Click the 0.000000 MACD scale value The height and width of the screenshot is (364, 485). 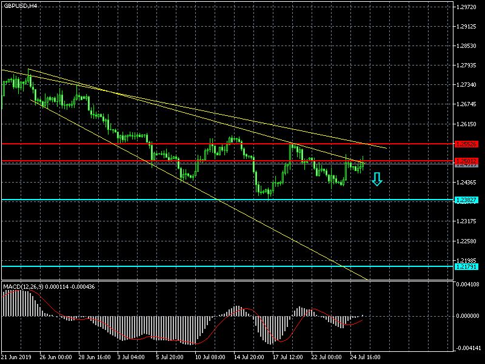click(x=467, y=316)
